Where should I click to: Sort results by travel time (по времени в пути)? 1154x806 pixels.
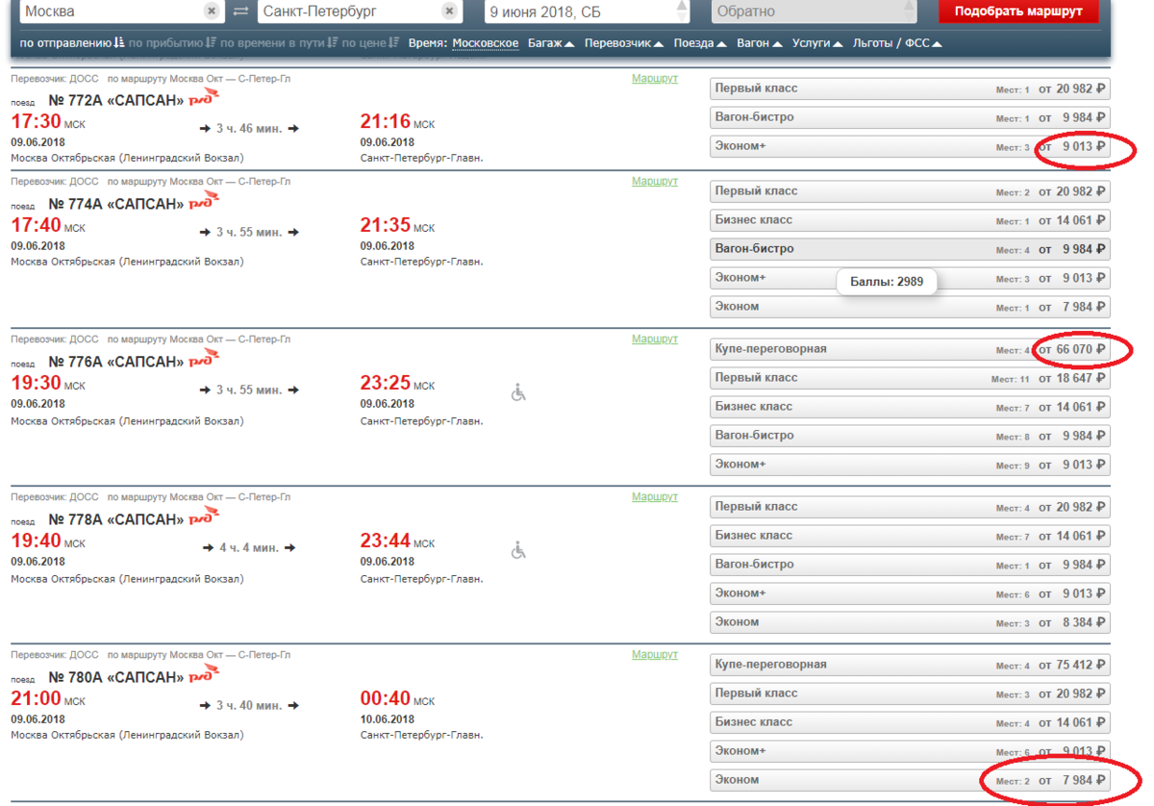278,43
